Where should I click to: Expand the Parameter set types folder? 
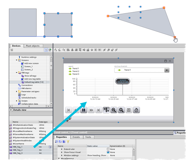pyautogui.click(x=17, y=91)
